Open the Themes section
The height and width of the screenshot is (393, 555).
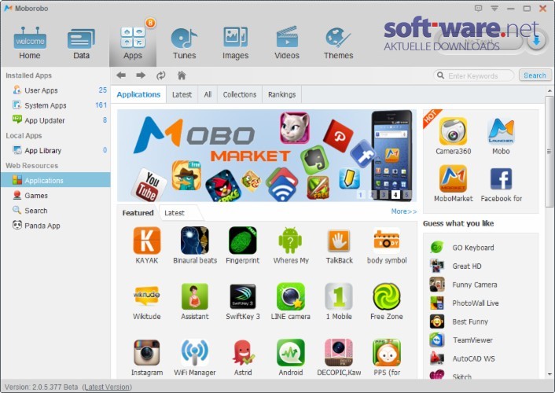click(338, 43)
